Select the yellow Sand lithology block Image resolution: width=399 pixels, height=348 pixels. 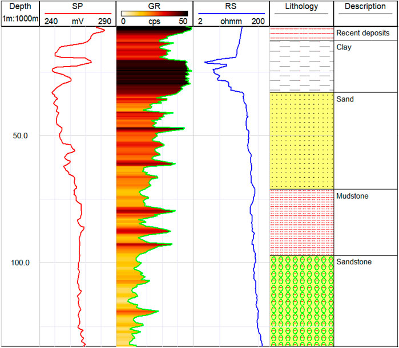(x=301, y=141)
